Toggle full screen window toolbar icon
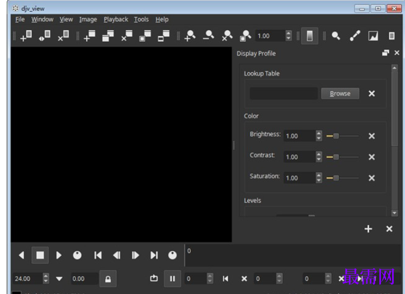Screen dimensions: 405x294 coord(164,36)
